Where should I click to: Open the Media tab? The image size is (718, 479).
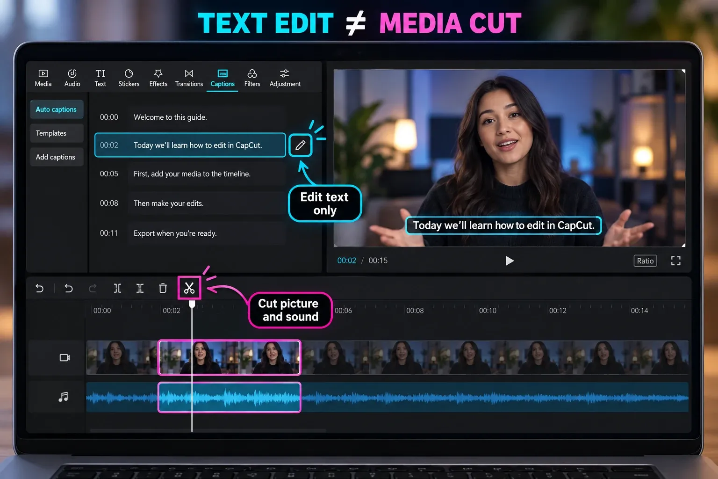click(43, 78)
